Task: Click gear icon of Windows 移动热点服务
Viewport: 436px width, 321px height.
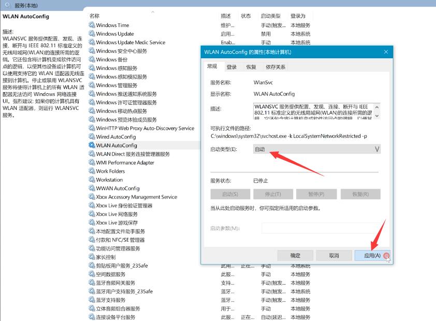Action: point(92,111)
